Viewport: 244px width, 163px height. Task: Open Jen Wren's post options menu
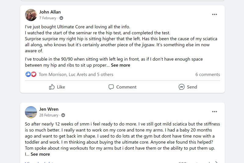pyautogui.click(x=214, y=112)
